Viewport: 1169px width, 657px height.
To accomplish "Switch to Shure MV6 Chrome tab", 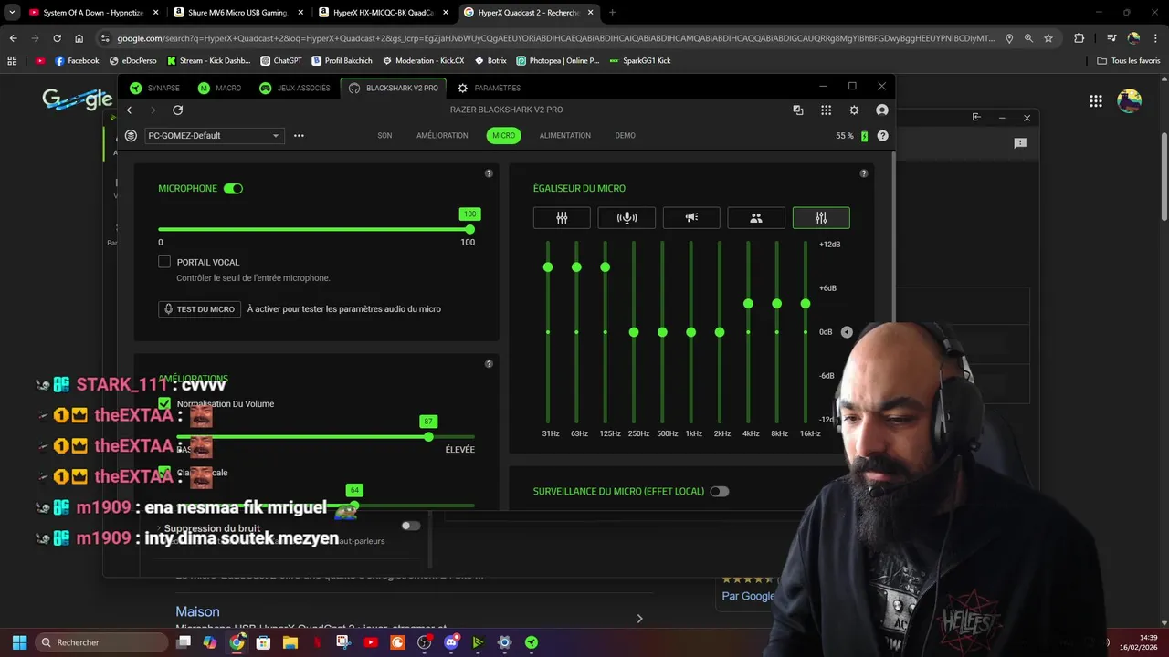I will tap(237, 13).
